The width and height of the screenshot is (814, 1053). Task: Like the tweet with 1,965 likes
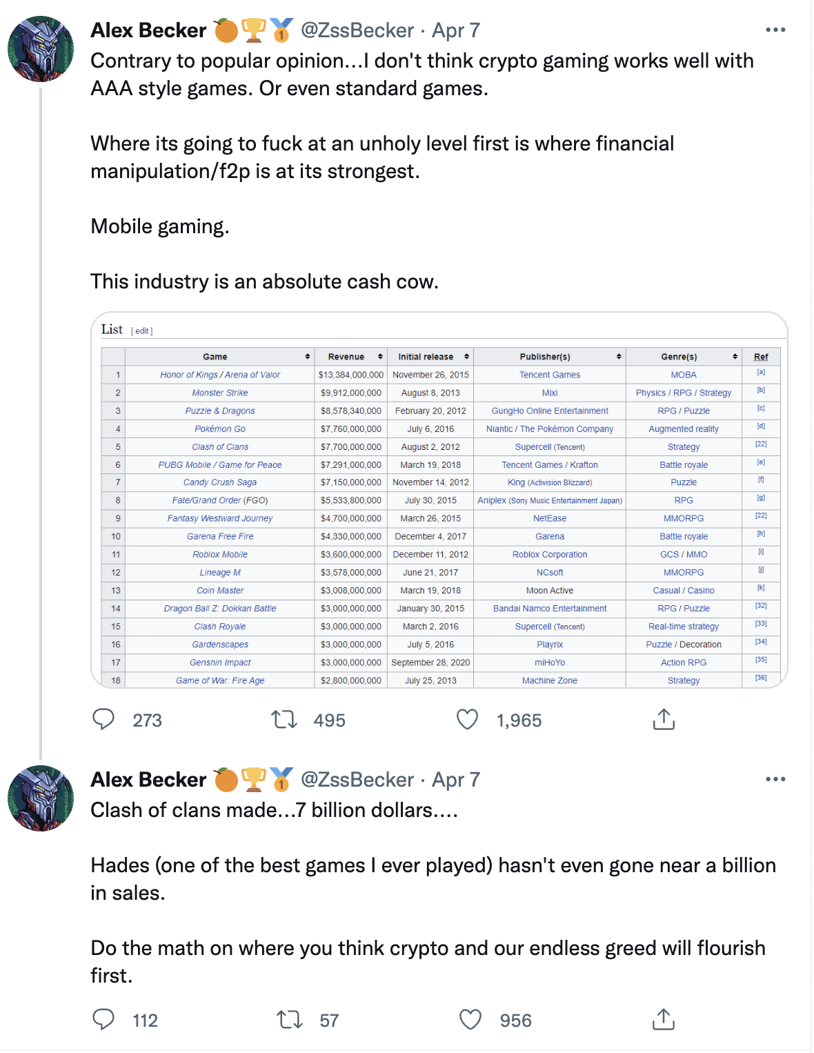tap(468, 720)
